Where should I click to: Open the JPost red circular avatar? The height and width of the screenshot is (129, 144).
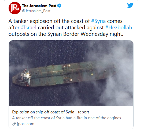pos(15,8)
